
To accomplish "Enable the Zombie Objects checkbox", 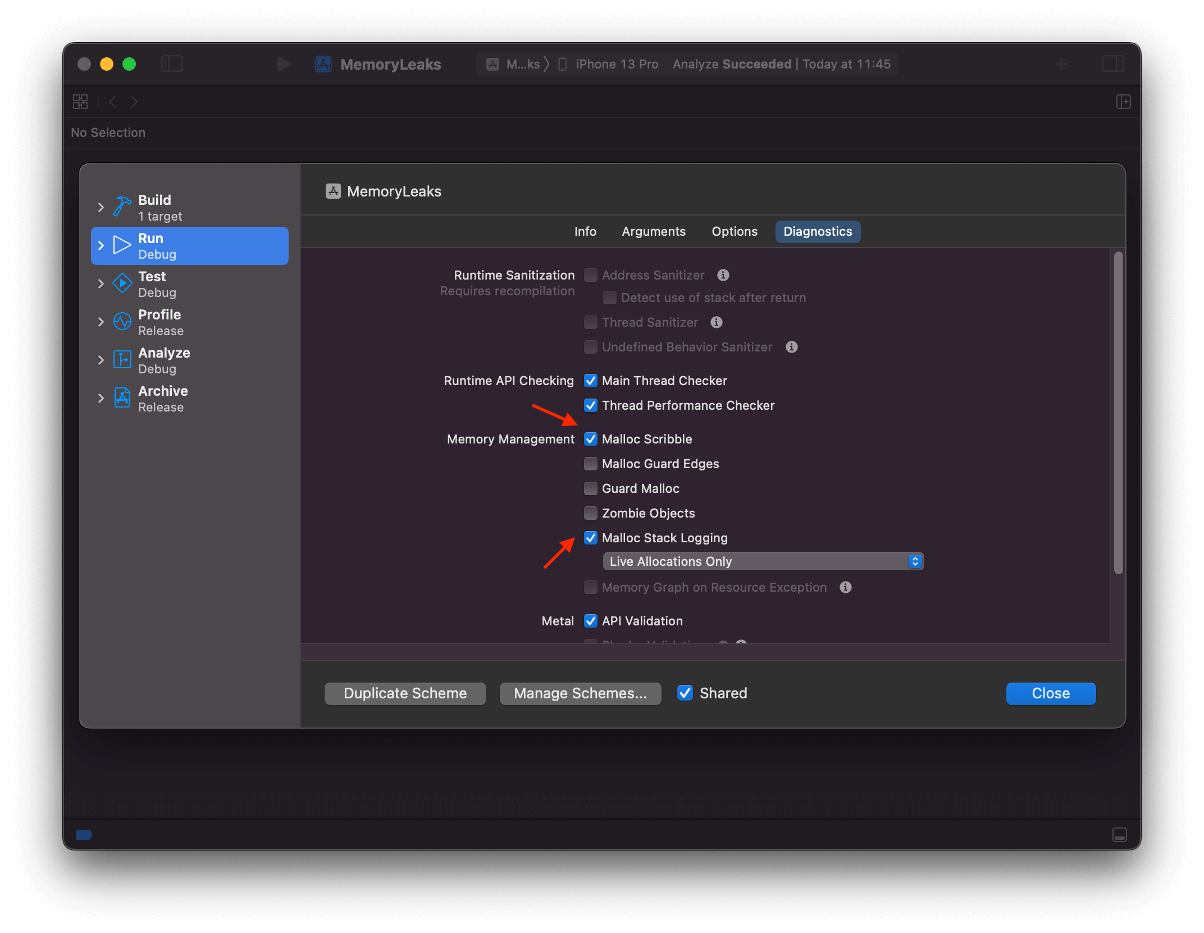I will [590, 513].
